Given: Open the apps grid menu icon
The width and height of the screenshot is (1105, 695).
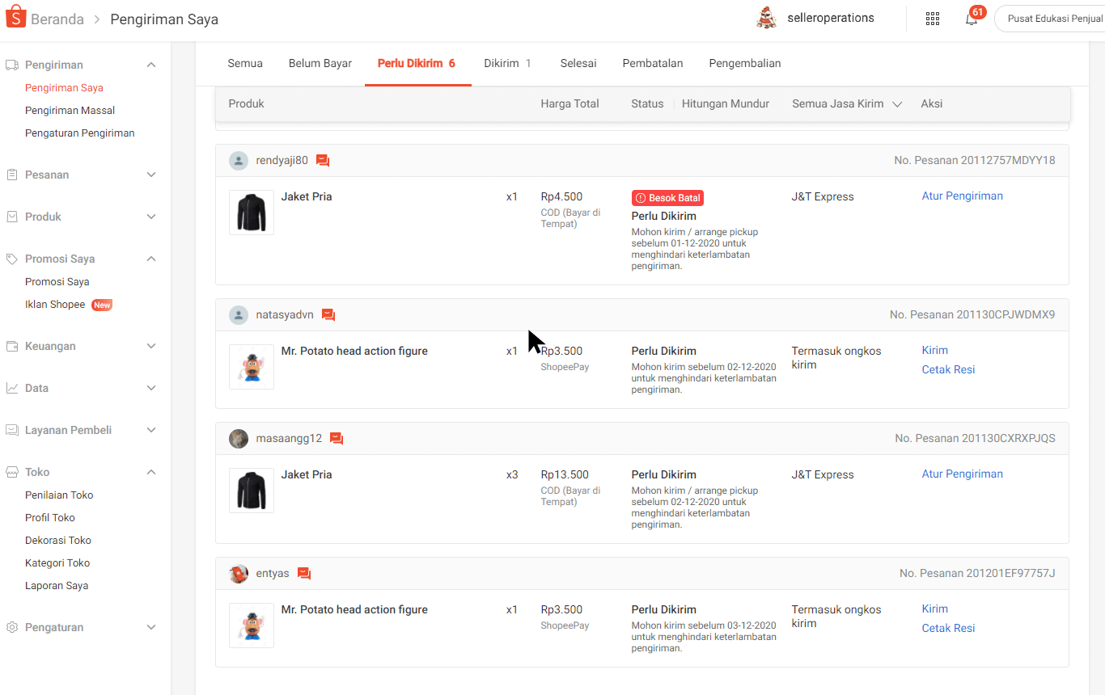Looking at the screenshot, I should pos(932,19).
